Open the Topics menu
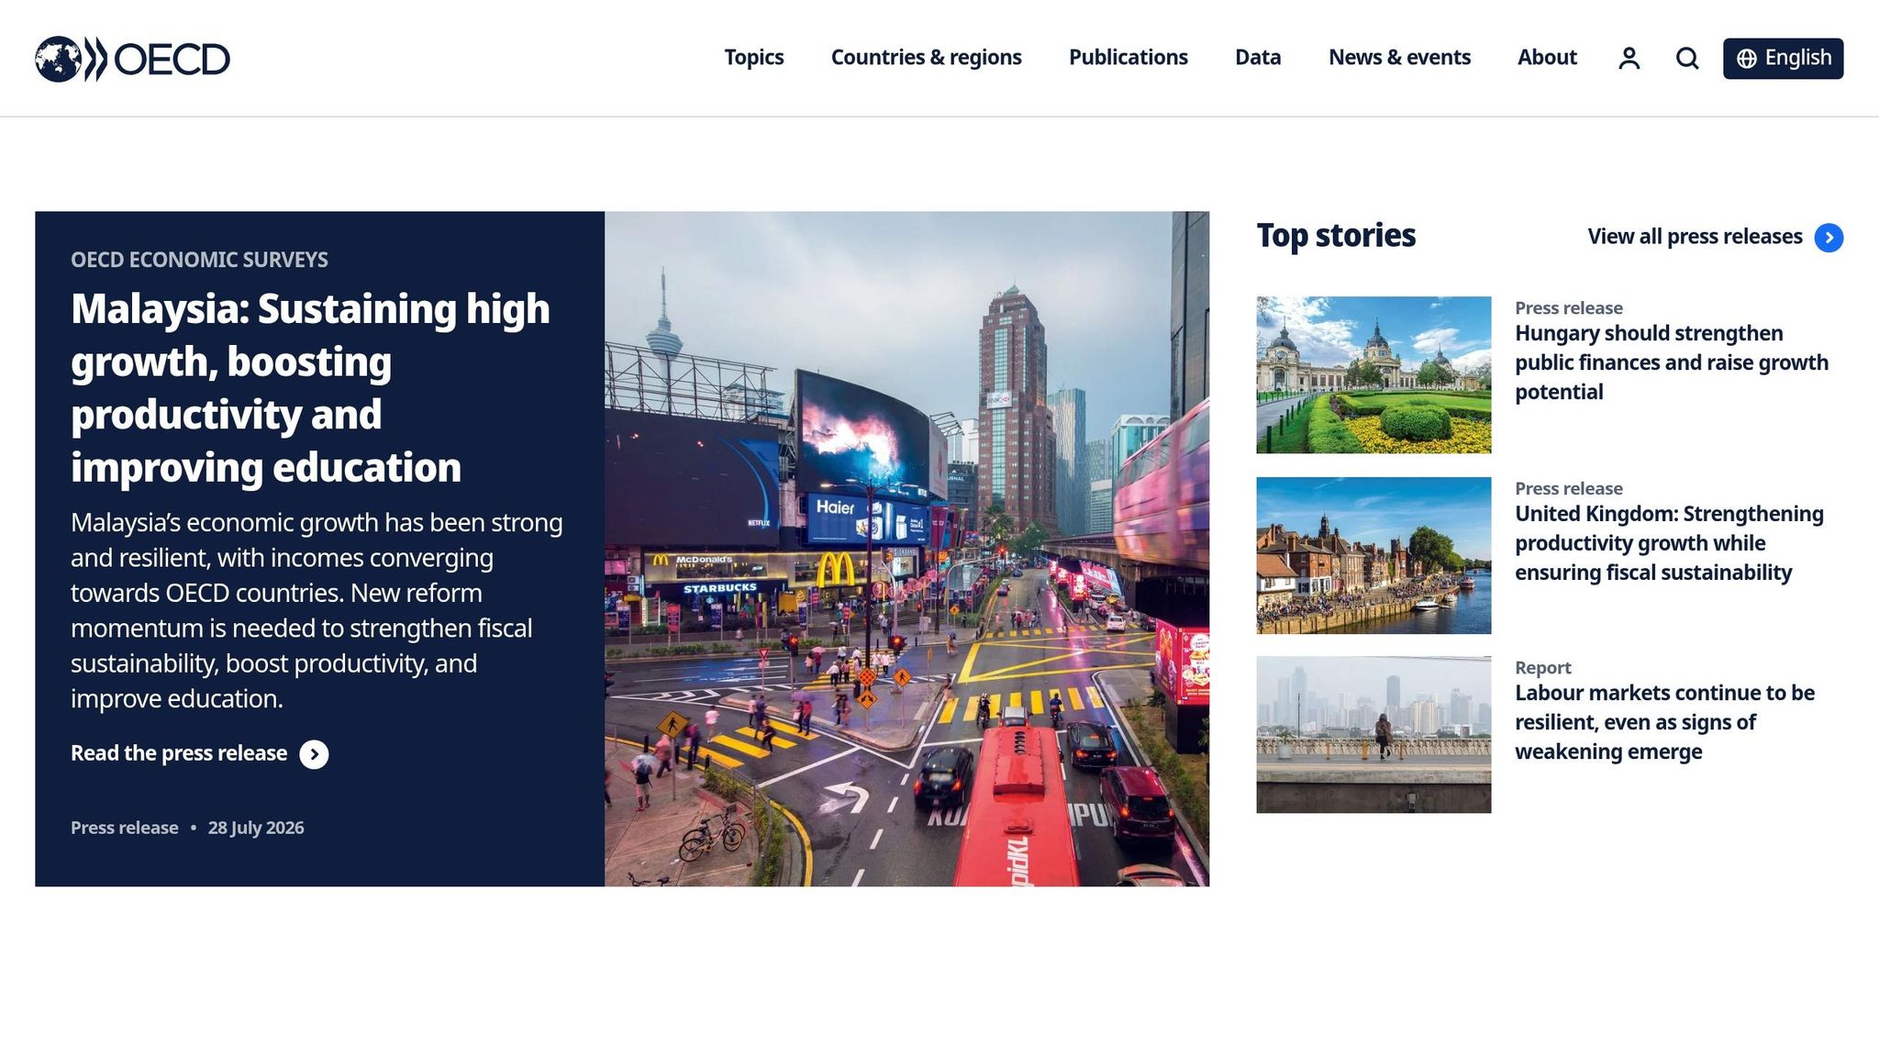This screenshot has width=1879, height=1057. 754,58
